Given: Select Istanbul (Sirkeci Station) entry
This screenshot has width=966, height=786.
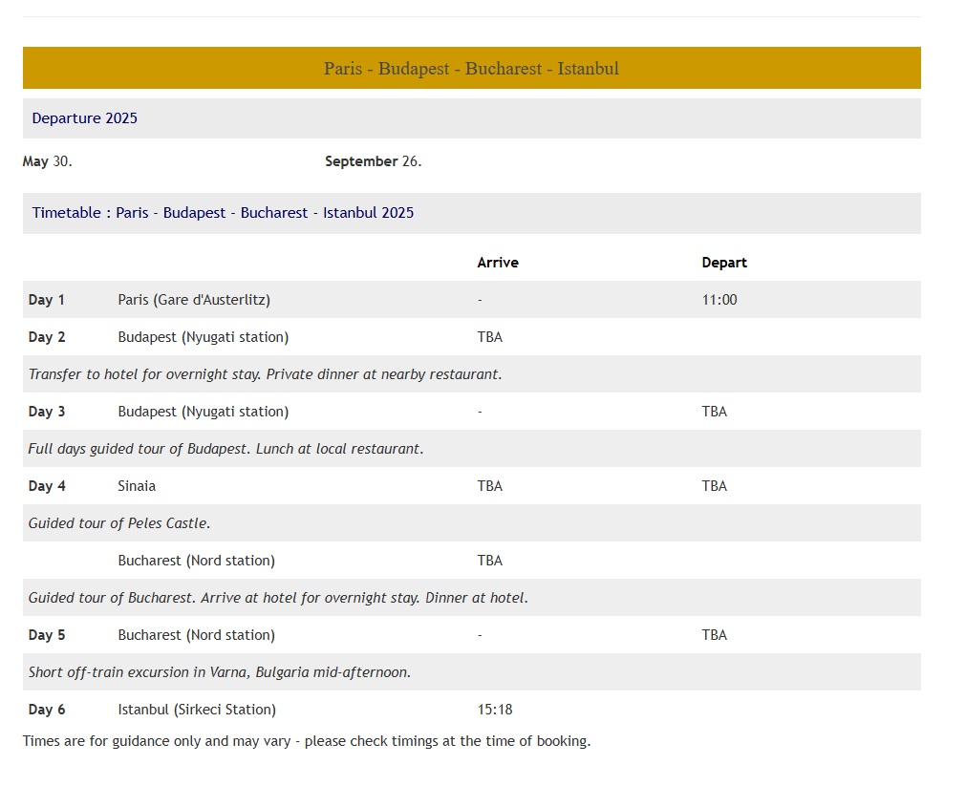Looking at the screenshot, I should pyautogui.click(x=197, y=710).
